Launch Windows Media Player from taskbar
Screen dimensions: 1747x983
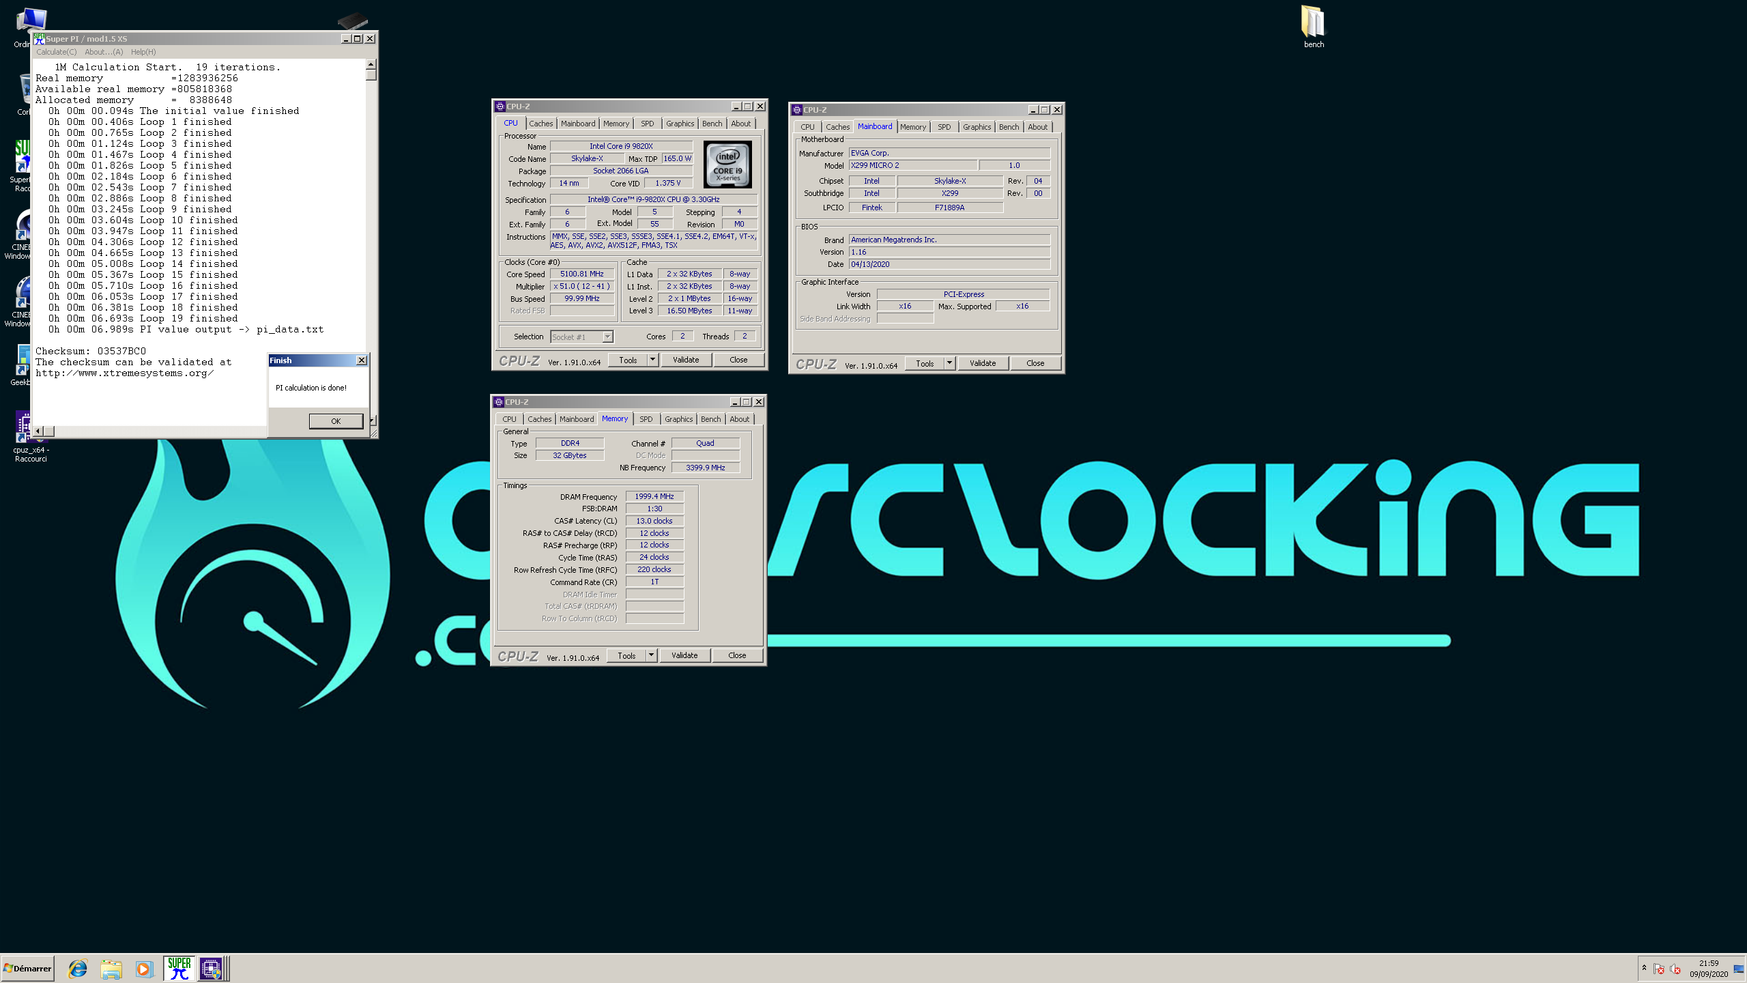144,969
